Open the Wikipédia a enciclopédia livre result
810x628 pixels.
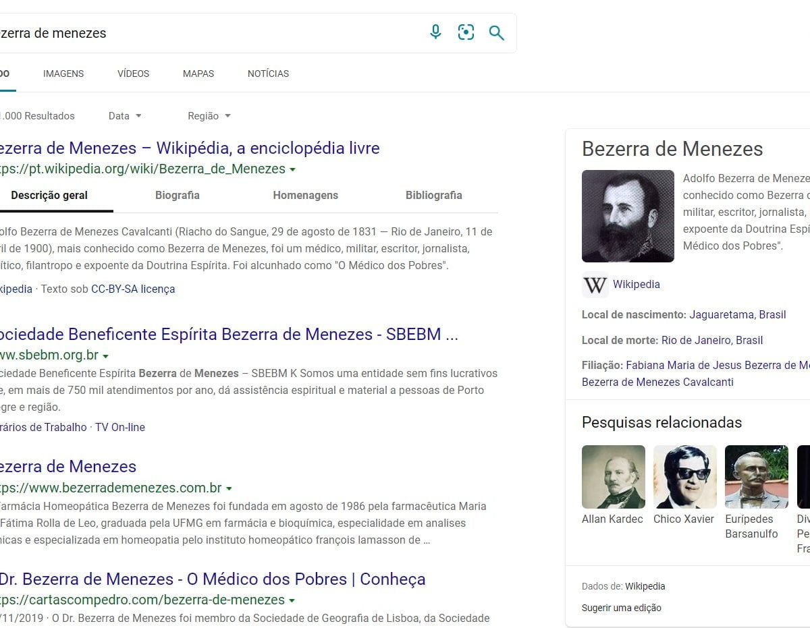[189, 148]
